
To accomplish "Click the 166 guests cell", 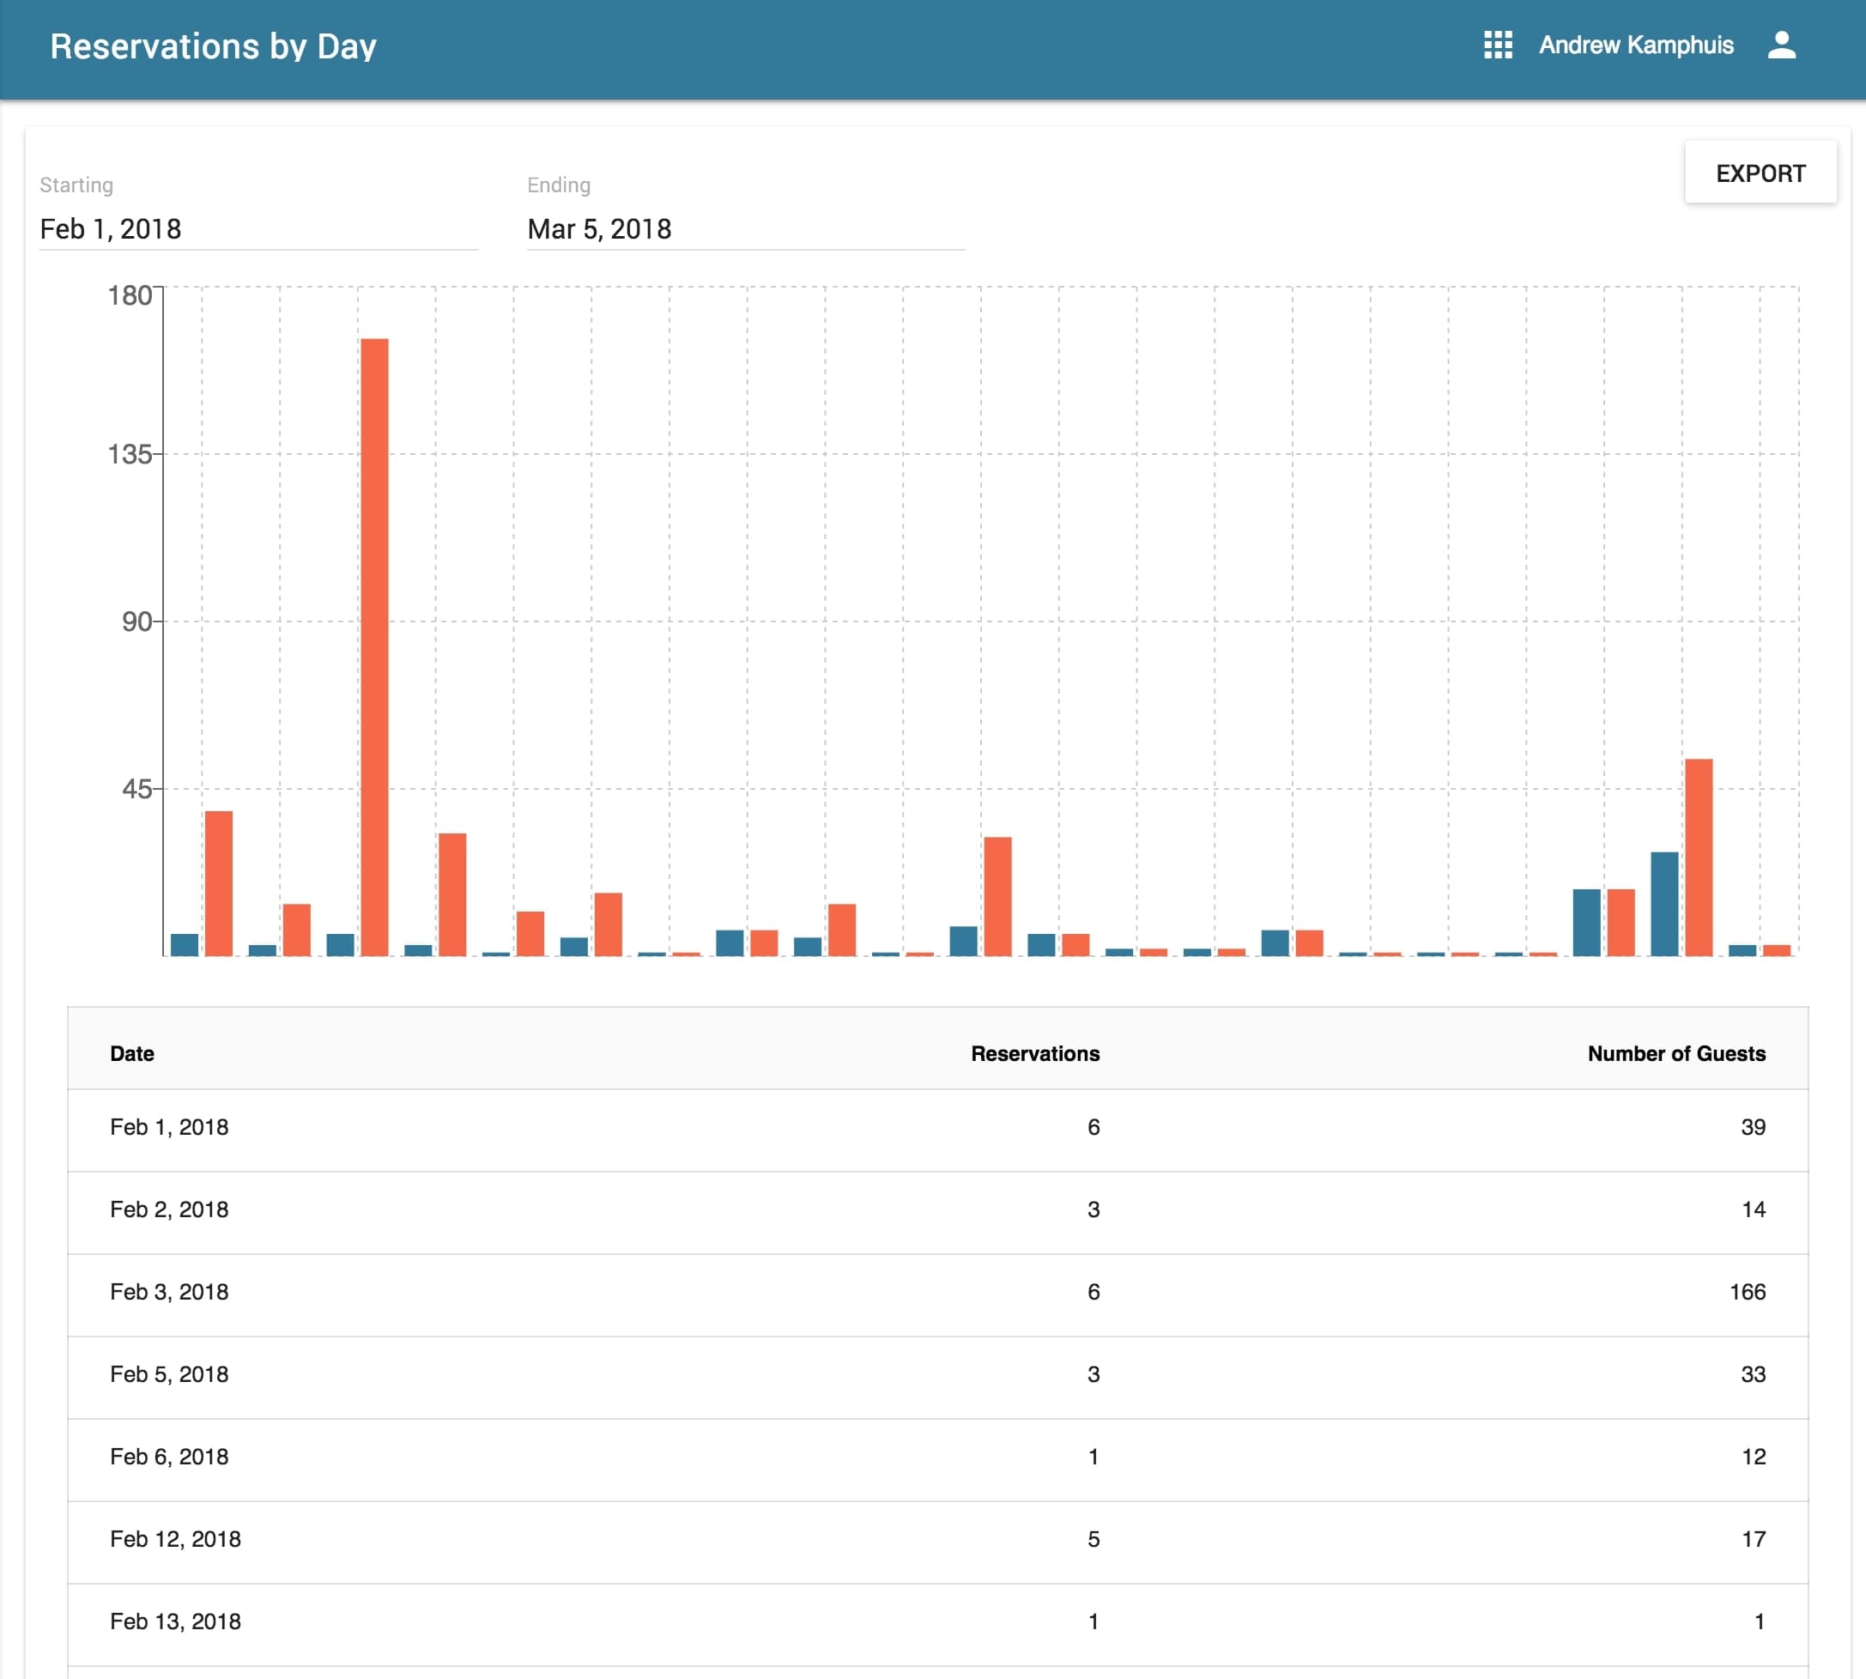I will (1747, 1292).
